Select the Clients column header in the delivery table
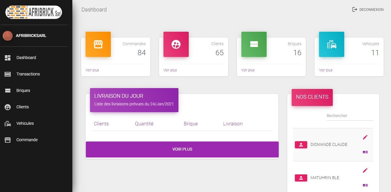The width and height of the screenshot is (391, 192). coord(101,124)
